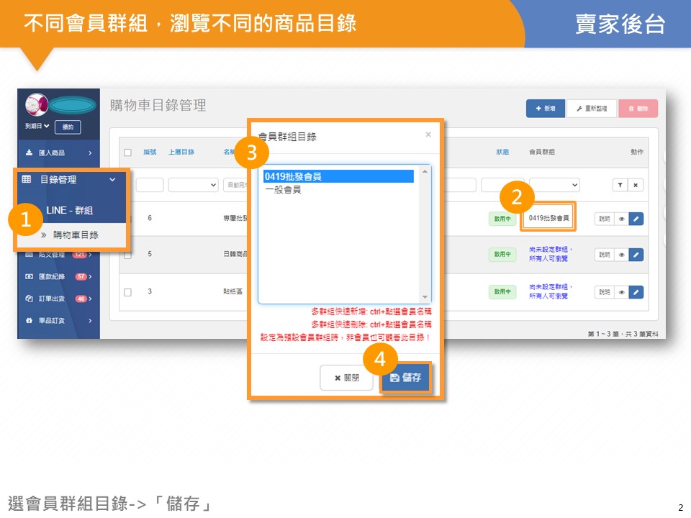This screenshot has width=691, height=518.
Task: Open the 上層目錄 filter dropdown
Action: pos(193,185)
